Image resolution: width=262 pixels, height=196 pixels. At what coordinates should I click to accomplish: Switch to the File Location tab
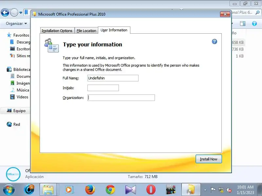[86, 31]
